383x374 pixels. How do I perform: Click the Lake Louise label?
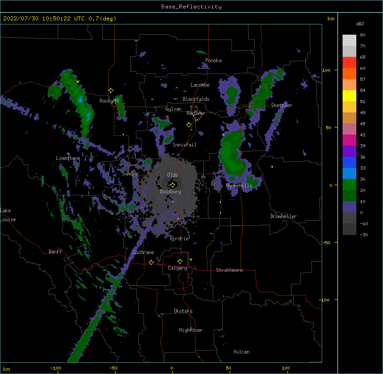[8, 215]
